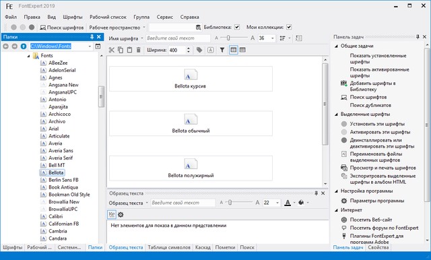
Task: Click the sample text size slider handle
Action: 230,203
